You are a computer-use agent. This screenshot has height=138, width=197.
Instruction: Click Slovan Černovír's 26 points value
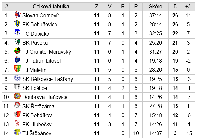point(175,16)
